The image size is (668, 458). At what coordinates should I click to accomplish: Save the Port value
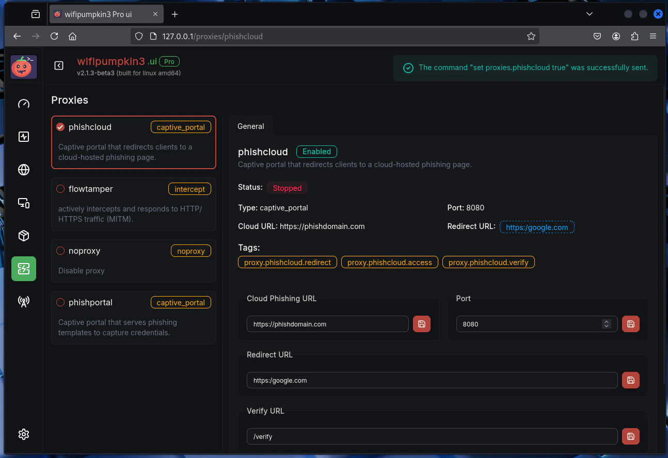coord(631,324)
